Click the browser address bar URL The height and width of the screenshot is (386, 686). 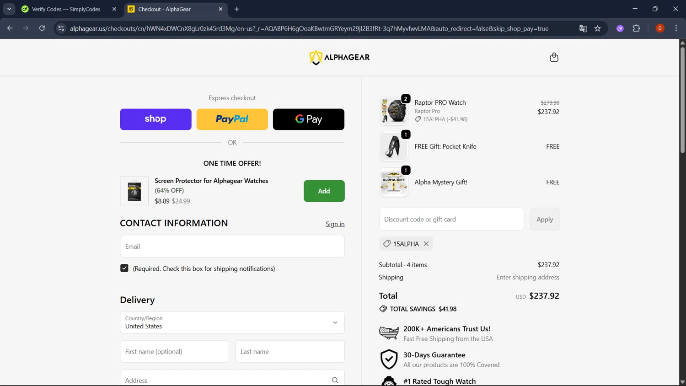coord(309,28)
